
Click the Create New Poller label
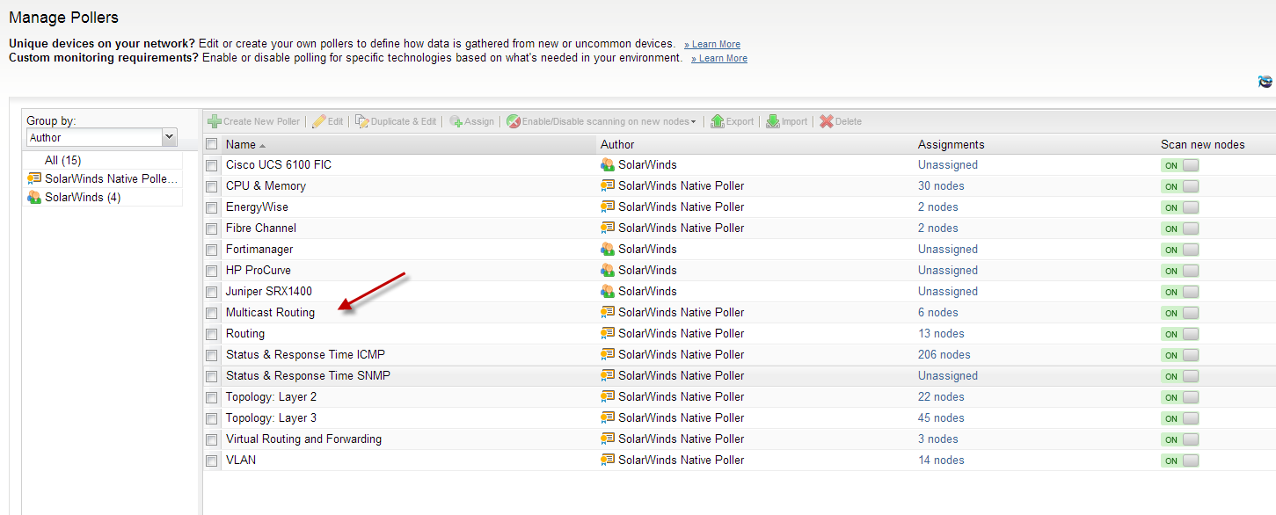[261, 121]
